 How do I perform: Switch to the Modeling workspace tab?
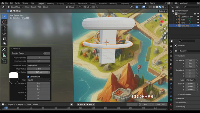pos(51,3)
